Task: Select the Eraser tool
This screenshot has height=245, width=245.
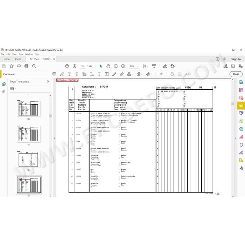Action: (x=121, y=74)
